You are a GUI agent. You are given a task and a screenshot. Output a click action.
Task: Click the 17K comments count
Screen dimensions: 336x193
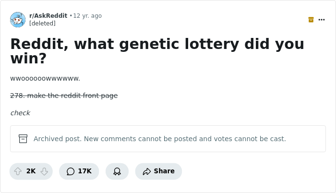point(85,171)
